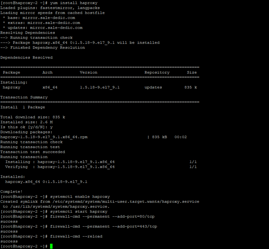Click the 'Repository' column header
The width and height of the screenshot is (269, 249).
click(x=157, y=73)
